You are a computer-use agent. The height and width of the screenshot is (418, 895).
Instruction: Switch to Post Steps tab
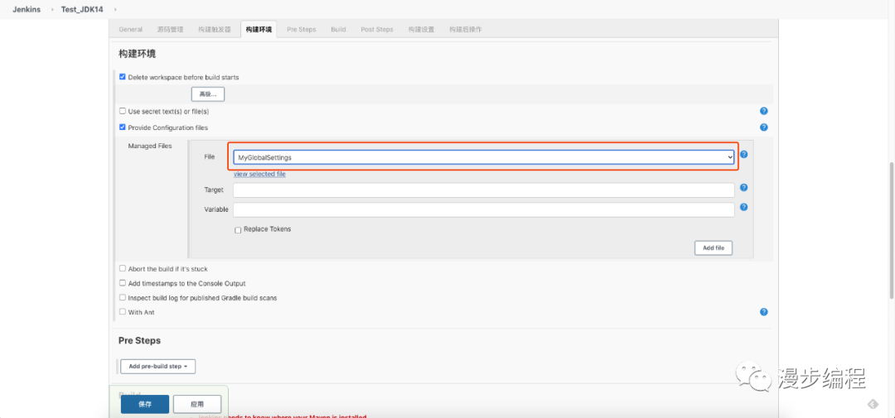[x=377, y=29]
